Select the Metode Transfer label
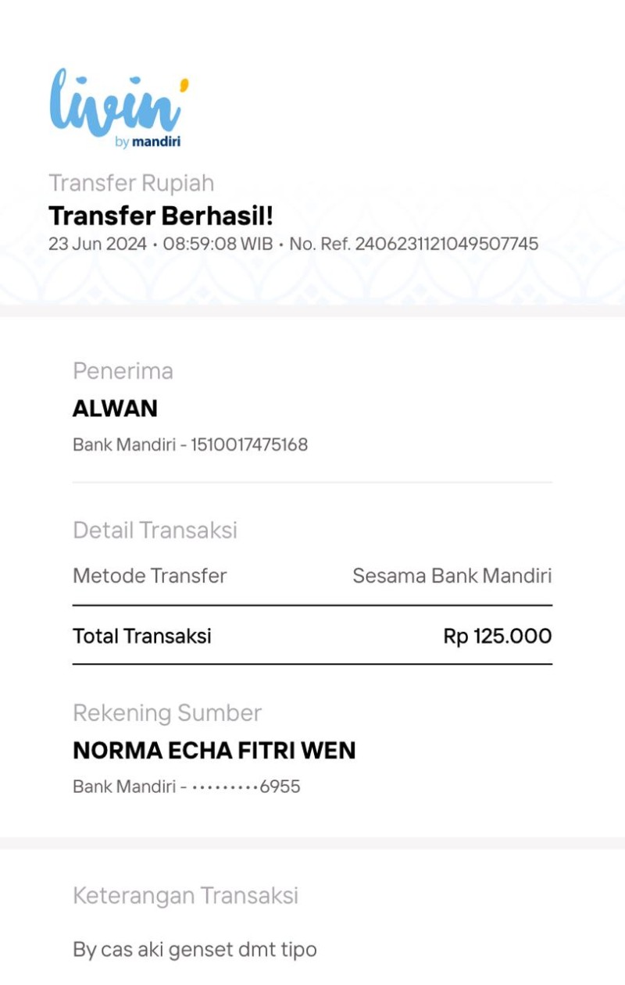The height and width of the screenshot is (985, 625). pyautogui.click(x=150, y=576)
